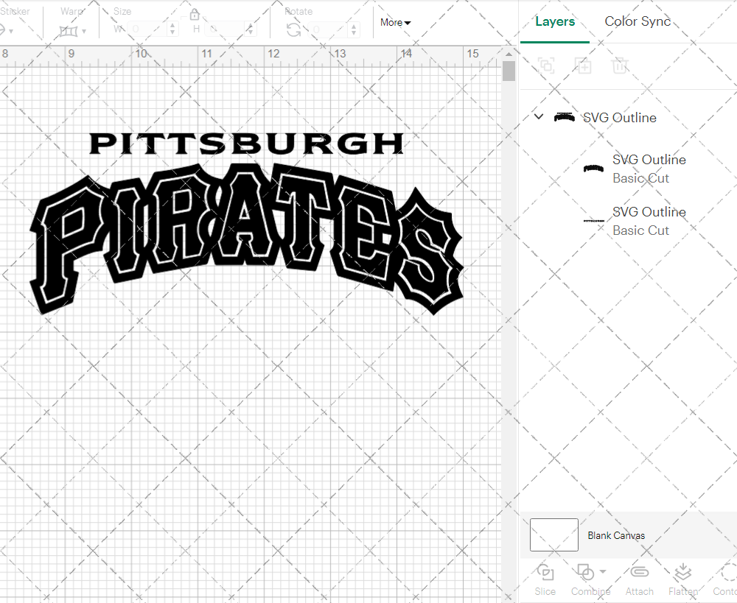The image size is (737, 603).
Task: Select the Slice tool
Action: tap(545, 579)
